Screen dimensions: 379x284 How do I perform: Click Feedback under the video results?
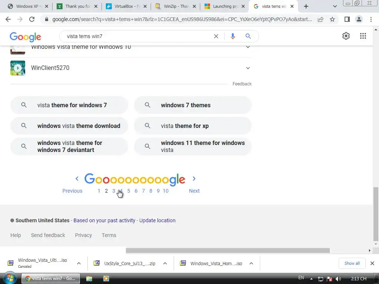pyautogui.click(x=242, y=84)
